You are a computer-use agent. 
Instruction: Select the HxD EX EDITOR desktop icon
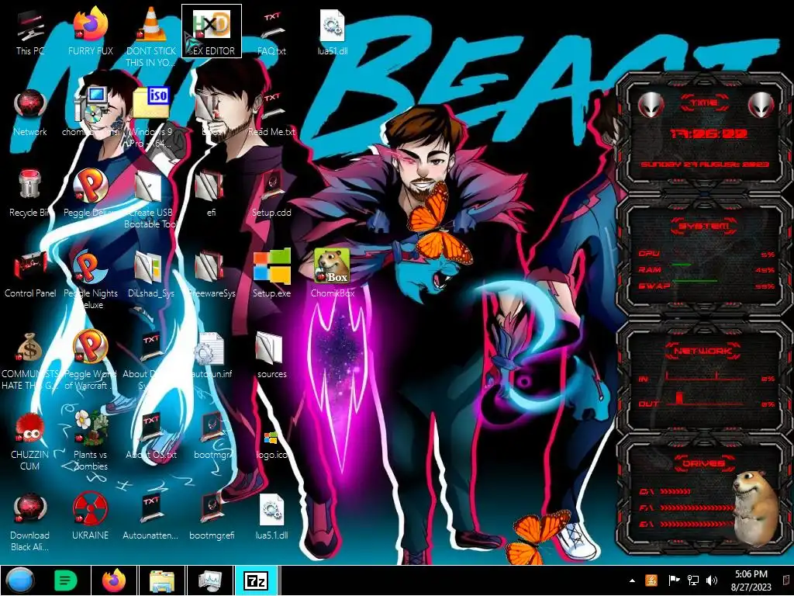[x=212, y=31]
